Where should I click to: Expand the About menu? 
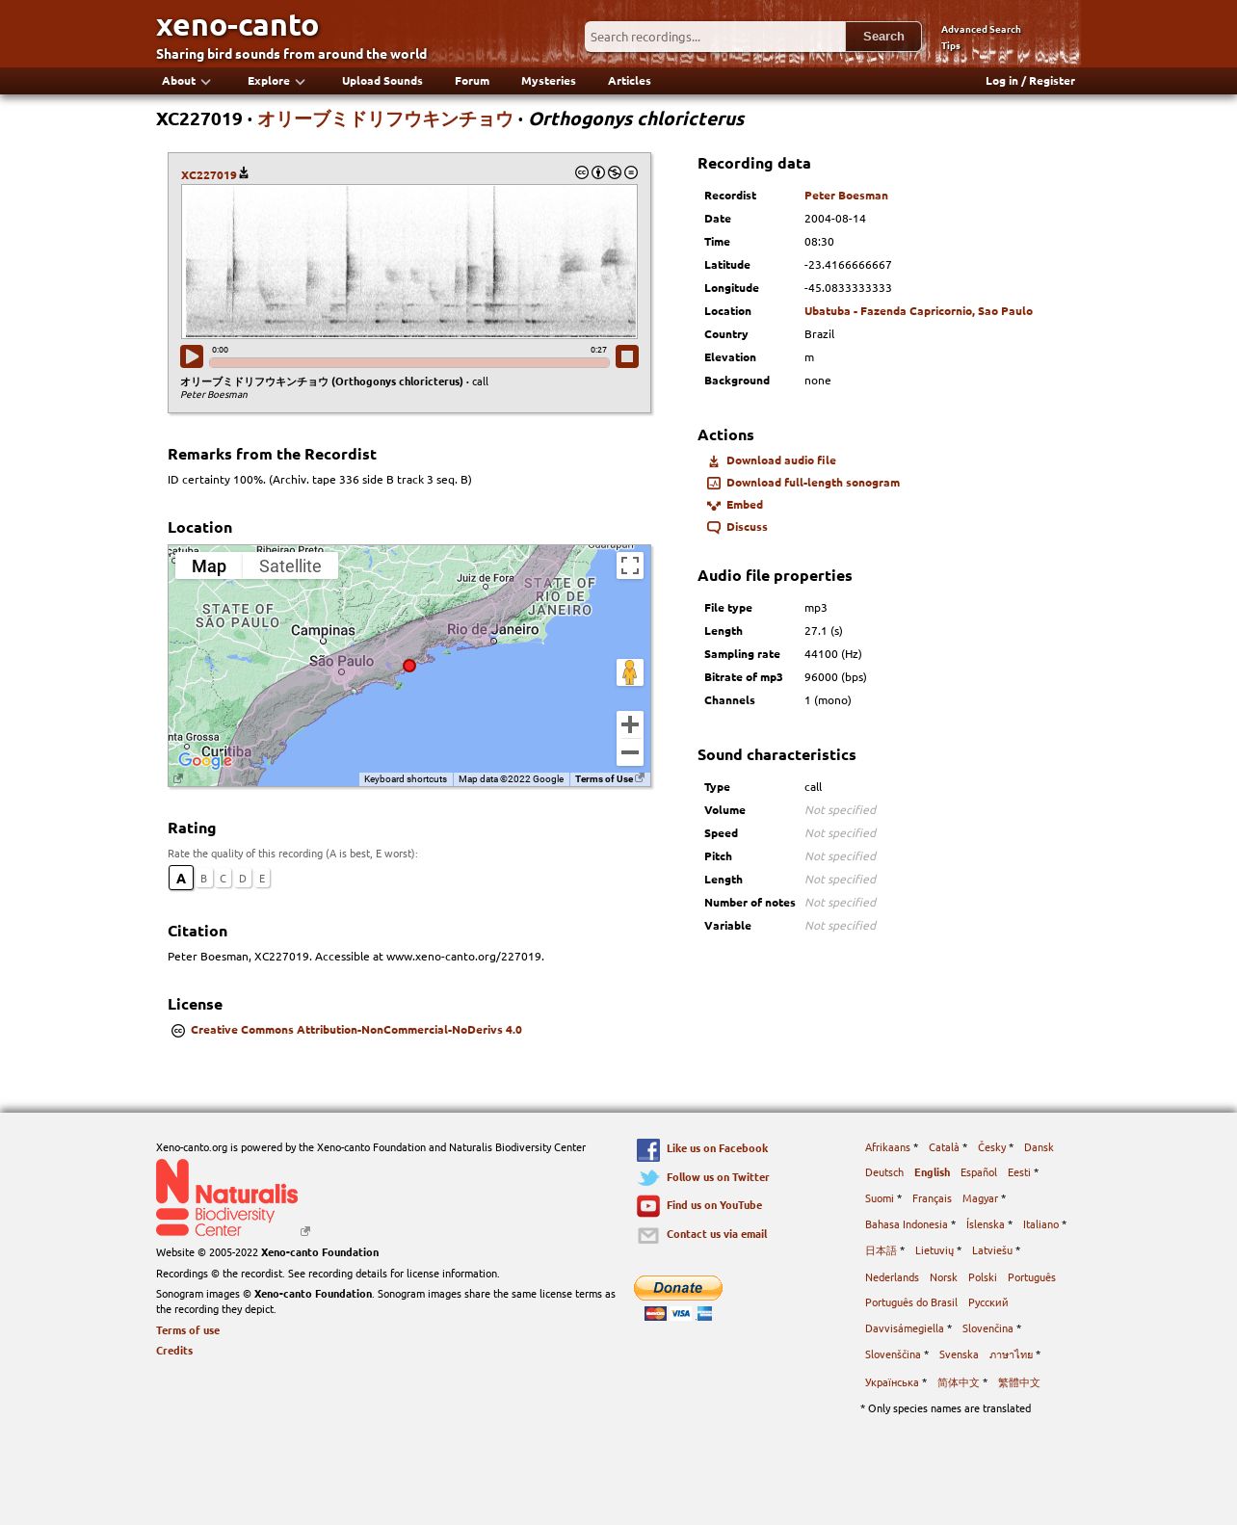(x=186, y=81)
